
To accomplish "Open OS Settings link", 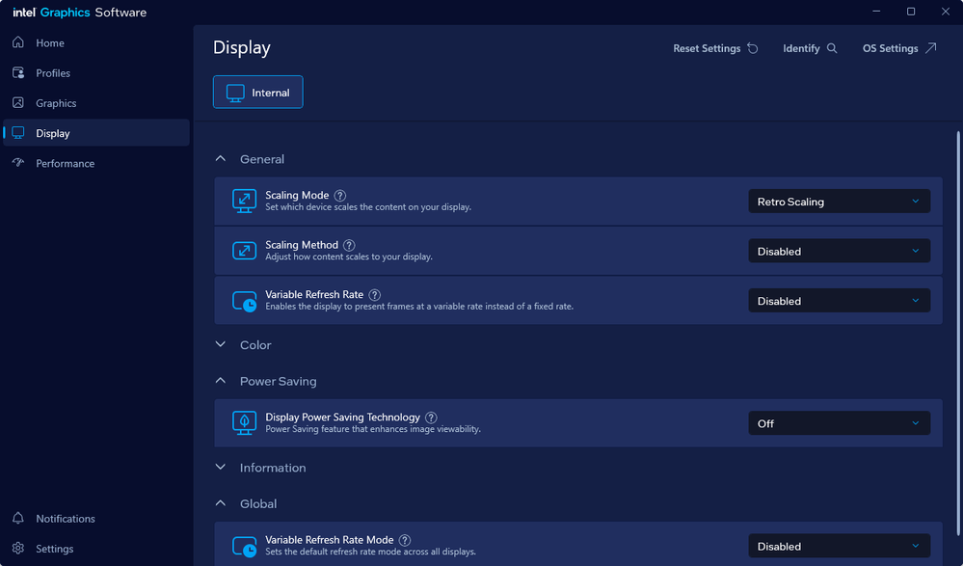I will pos(899,48).
